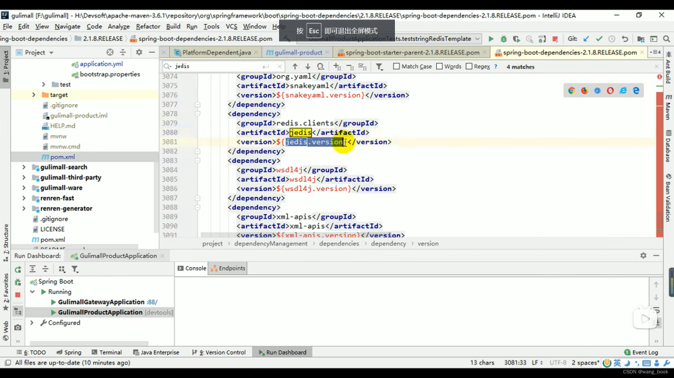Image resolution: width=674 pixels, height=378 pixels.
Task: Expand the test folder
Action: (44, 85)
